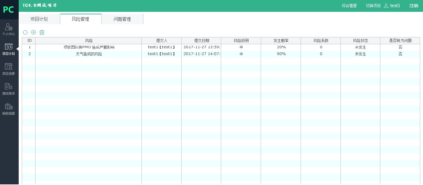Open 缺陷视图 in the sidebar
This screenshot has height=185, width=423.
9,109
